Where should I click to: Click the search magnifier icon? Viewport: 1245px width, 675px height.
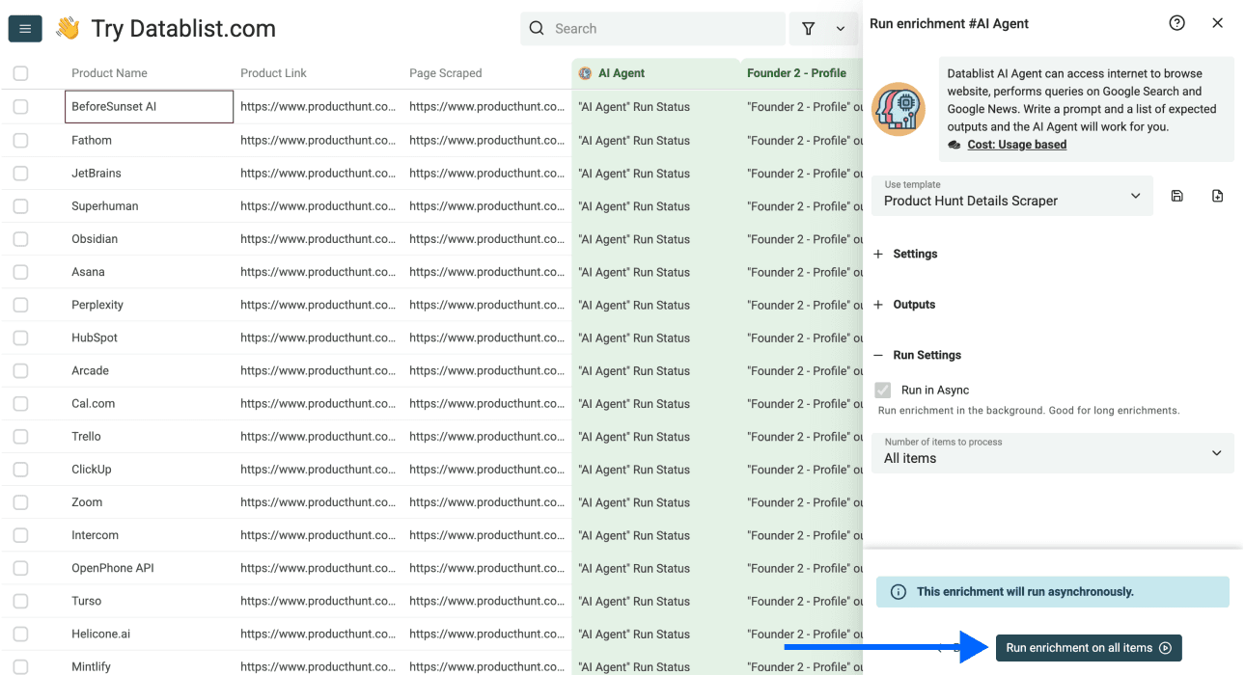pos(537,28)
